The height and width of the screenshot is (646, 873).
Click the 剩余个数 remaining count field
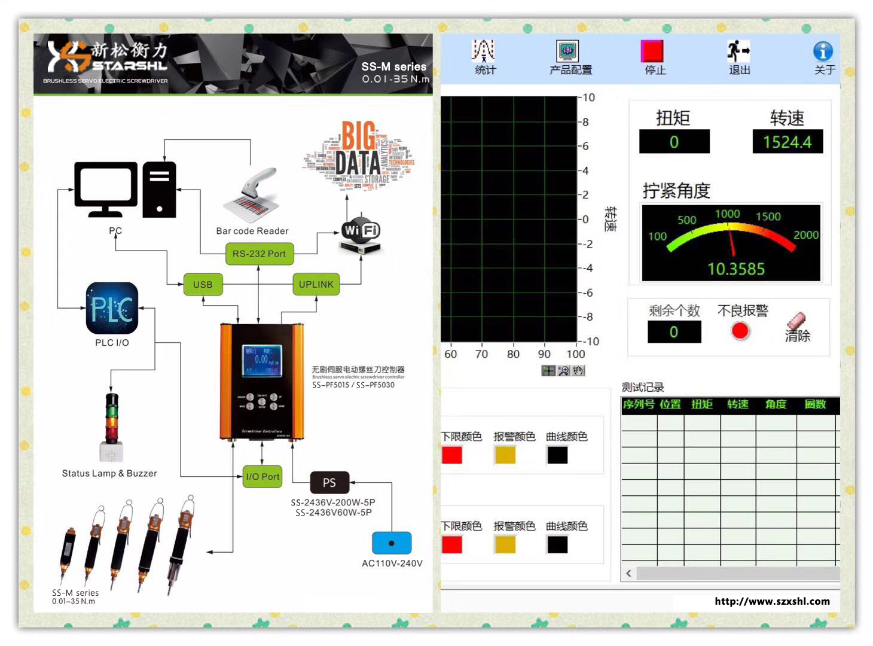coord(674,332)
